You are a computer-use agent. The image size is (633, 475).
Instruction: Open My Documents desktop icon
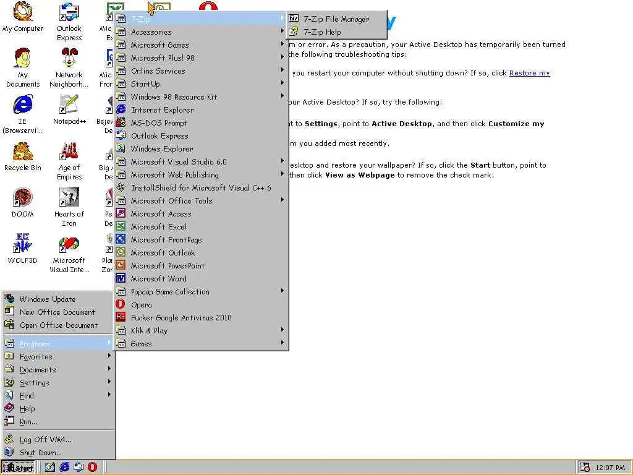[23, 67]
